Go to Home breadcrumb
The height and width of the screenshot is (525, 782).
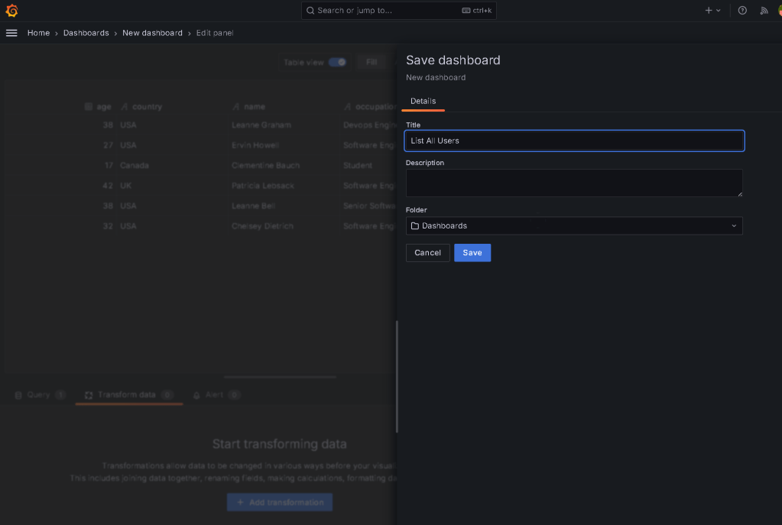point(38,33)
